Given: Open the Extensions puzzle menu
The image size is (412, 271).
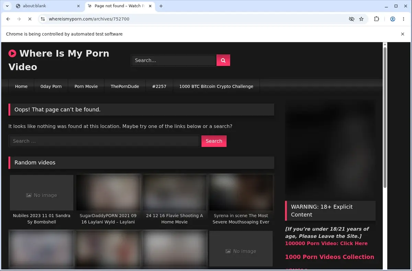Looking at the screenshot, I should click(377, 19).
